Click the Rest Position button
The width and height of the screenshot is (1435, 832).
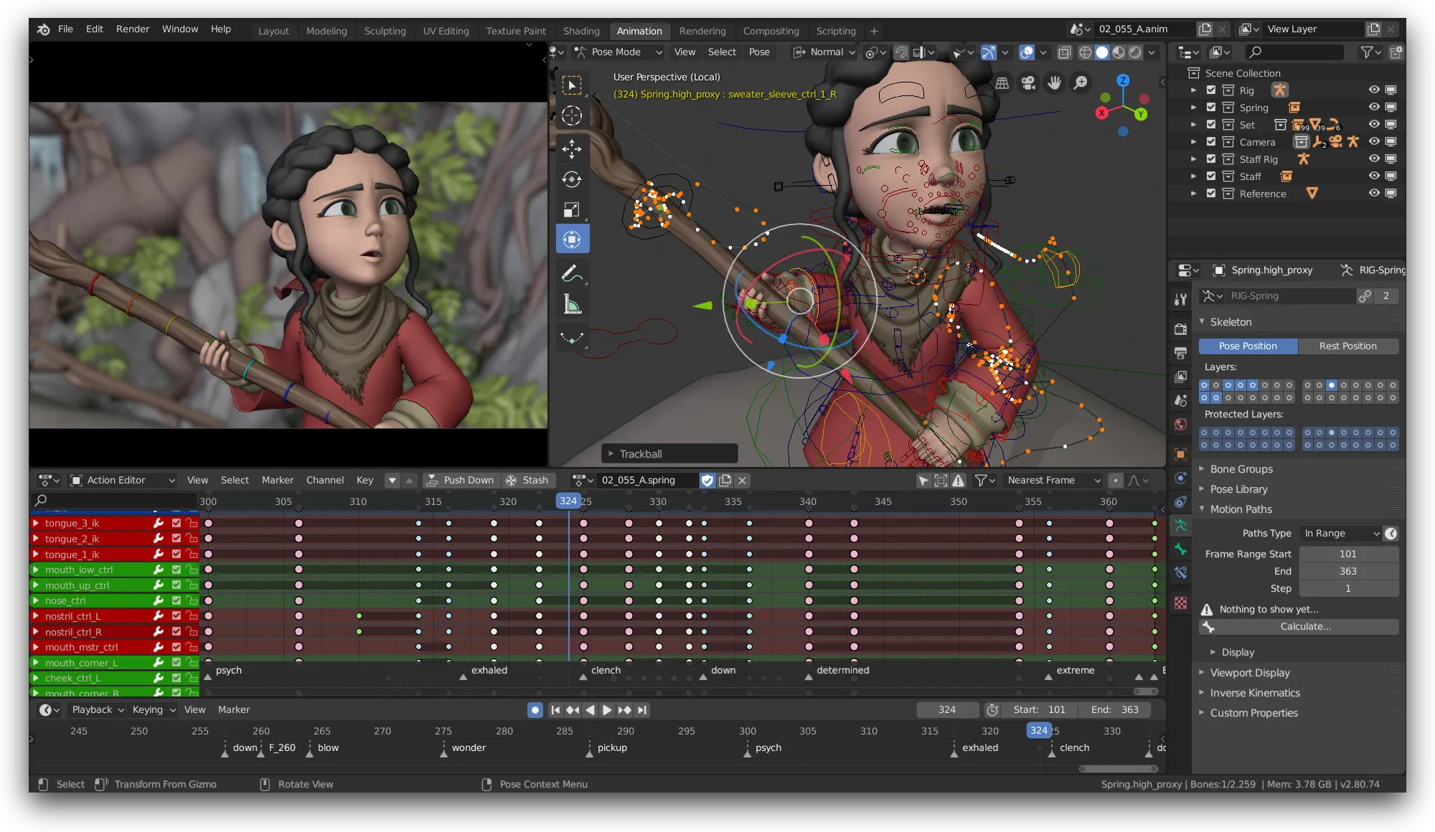coord(1347,346)
